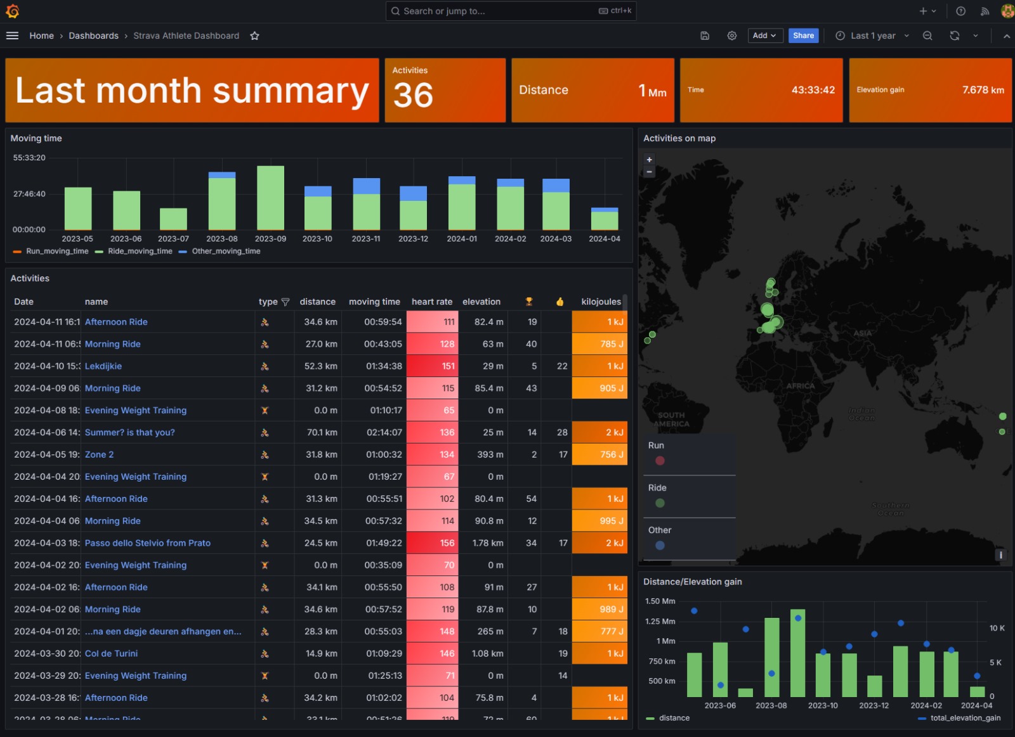
Task: Click the zoom out time range icon
Action: (x=927, y=35)
